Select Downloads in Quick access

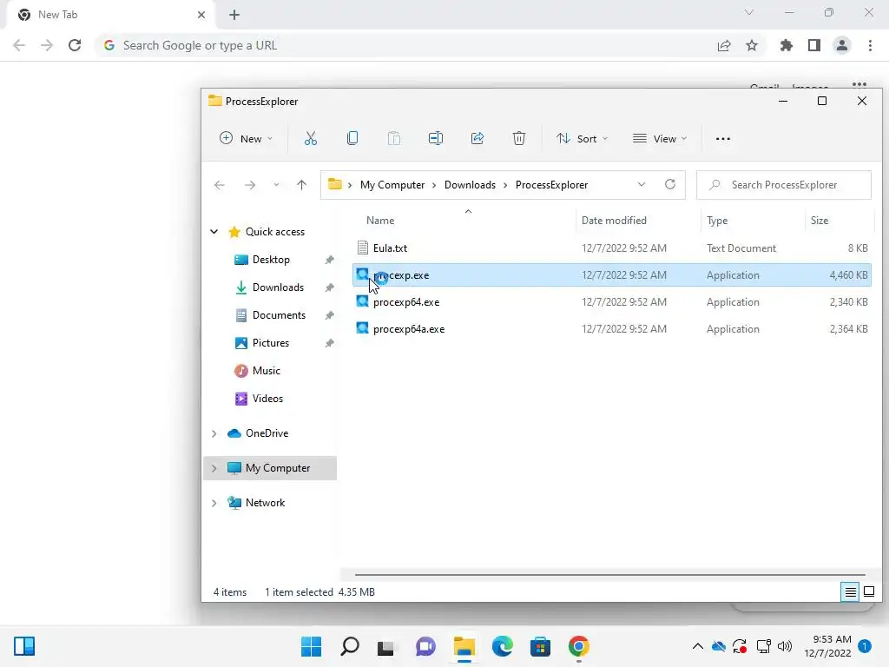pos(278,287)
